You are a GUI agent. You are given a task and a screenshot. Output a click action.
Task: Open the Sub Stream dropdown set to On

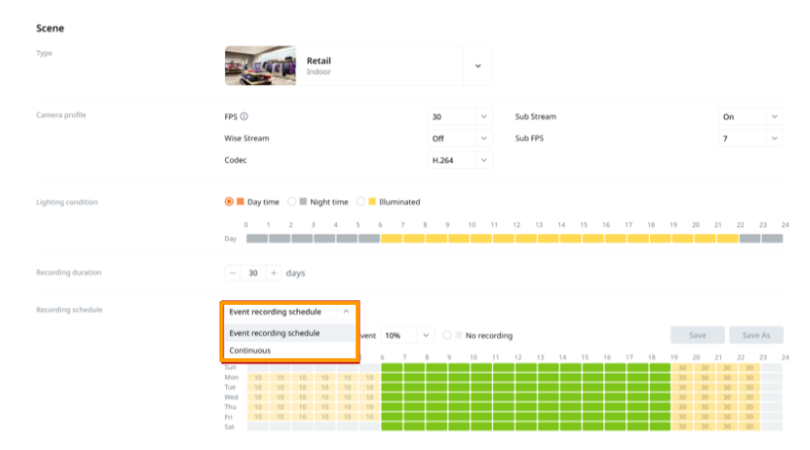tap(750, 116)
